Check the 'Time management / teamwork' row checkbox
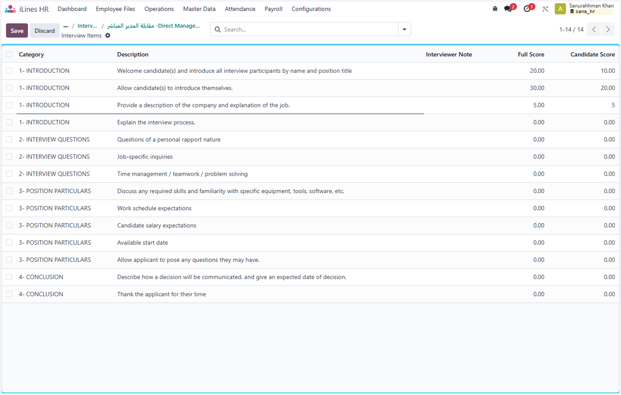 (9, 174)
